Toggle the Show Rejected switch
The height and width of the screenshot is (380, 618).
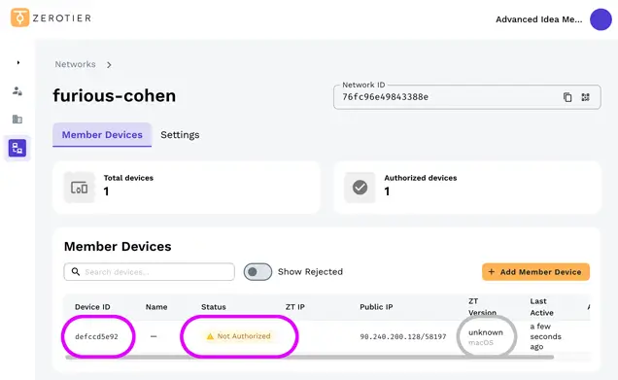(x=257, y=272)
